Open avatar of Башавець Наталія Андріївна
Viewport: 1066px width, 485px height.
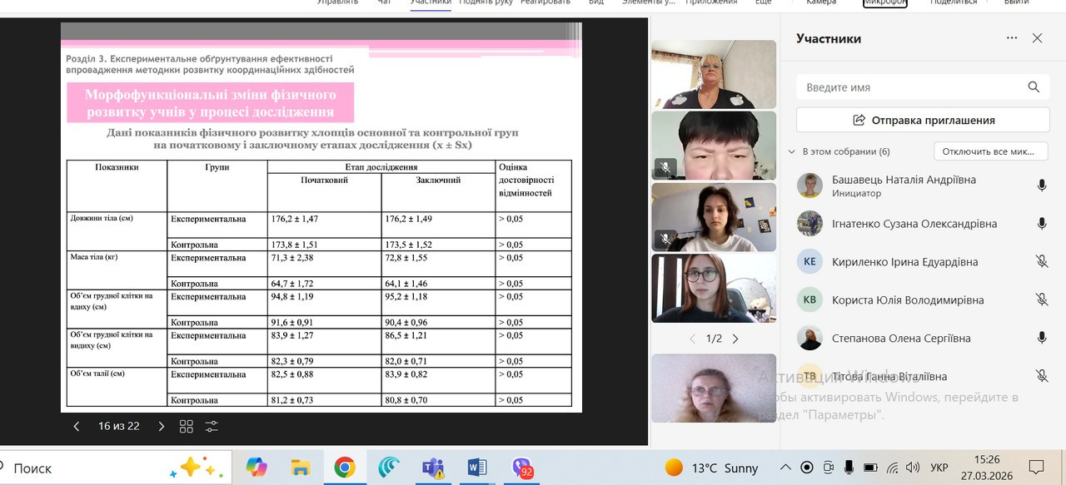click(809, 186)
